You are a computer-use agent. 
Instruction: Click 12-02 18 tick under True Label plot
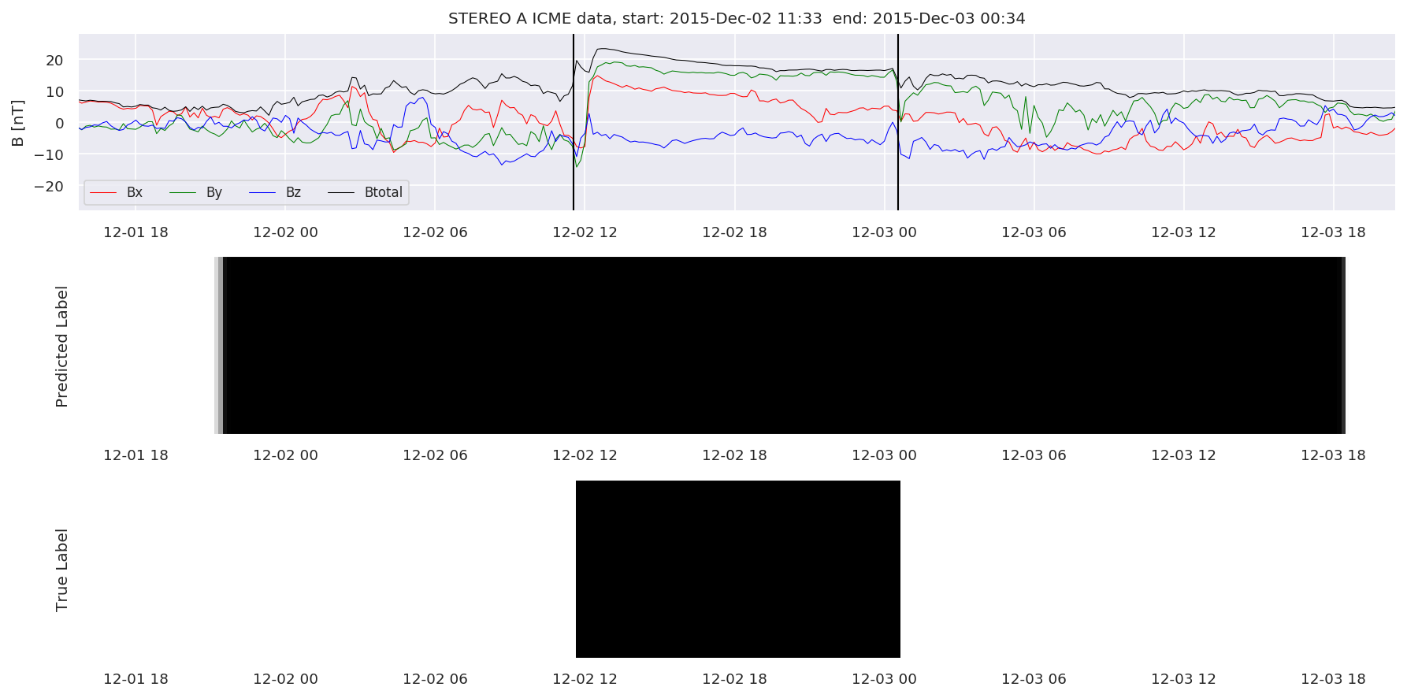pyautogui.click(x=734, y=679)
